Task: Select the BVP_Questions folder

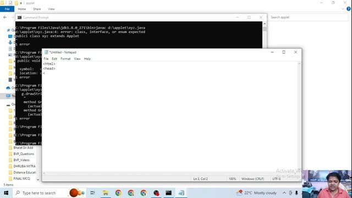Action: (x=24, y=154)
